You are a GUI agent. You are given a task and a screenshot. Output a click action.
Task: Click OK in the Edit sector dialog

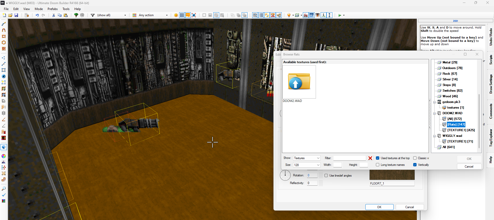(x=379, y=207)
